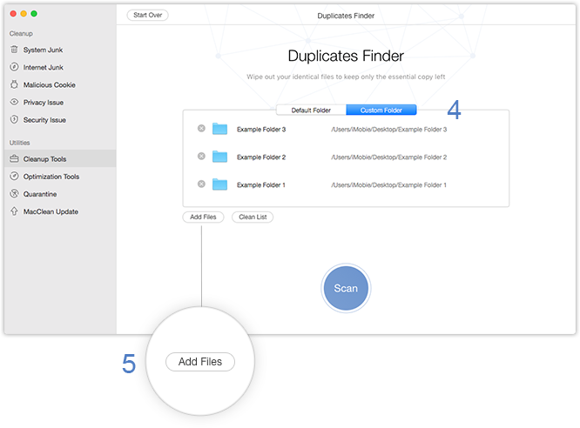The width and height of the screenshot is (580, 428).
Task: Click the Clean List button
Action: coord(253,217)
